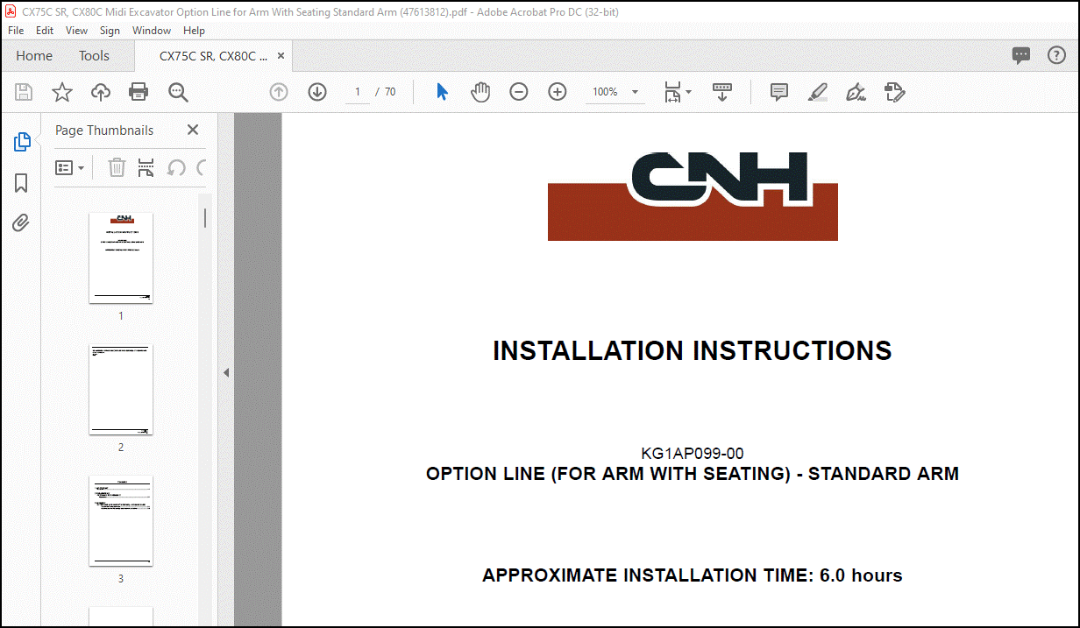The height and width of the screenshot is (628, 1080).
Task: Add the file to starred favorites
Action: (x=61, y=92)
